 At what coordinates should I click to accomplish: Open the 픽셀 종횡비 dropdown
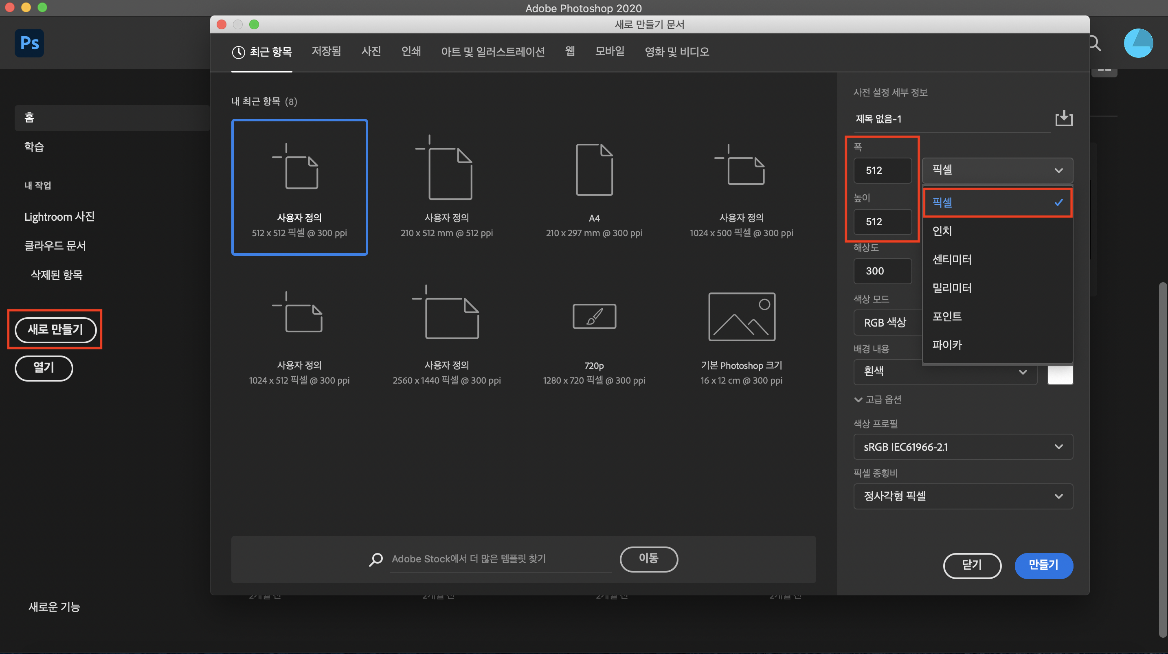click(963, 496)
